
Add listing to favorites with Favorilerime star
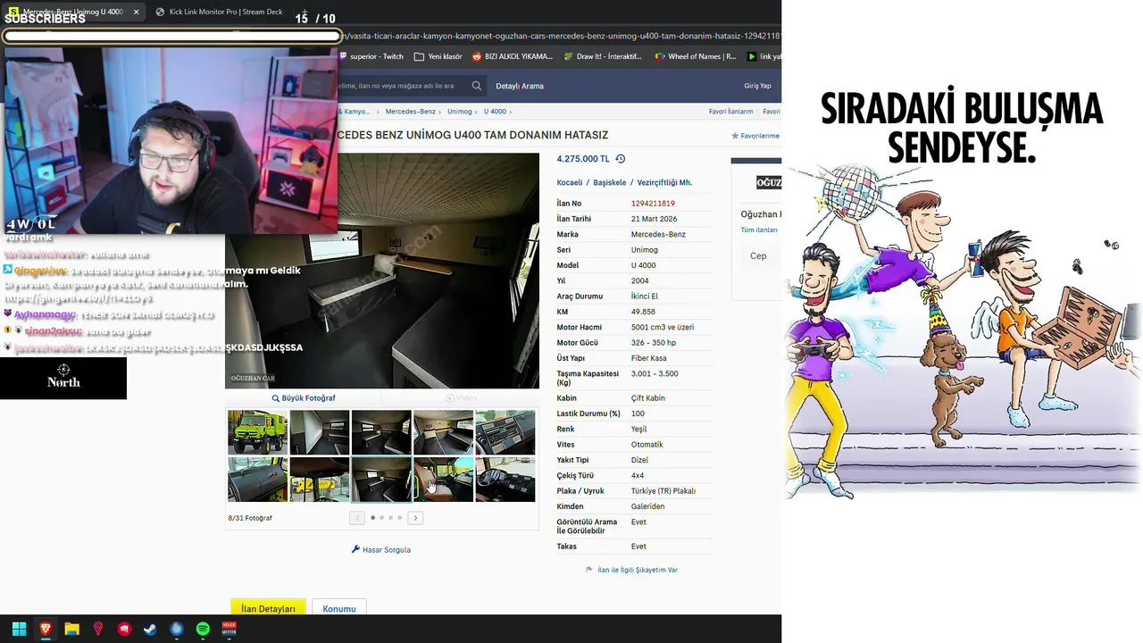[755, 136]
